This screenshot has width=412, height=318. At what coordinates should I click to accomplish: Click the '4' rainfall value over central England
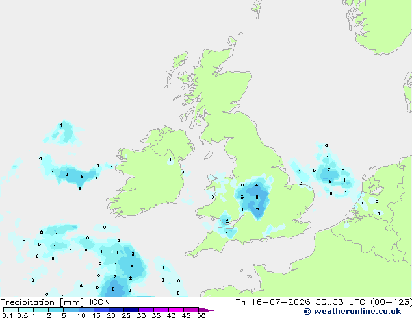click(257, 185)
